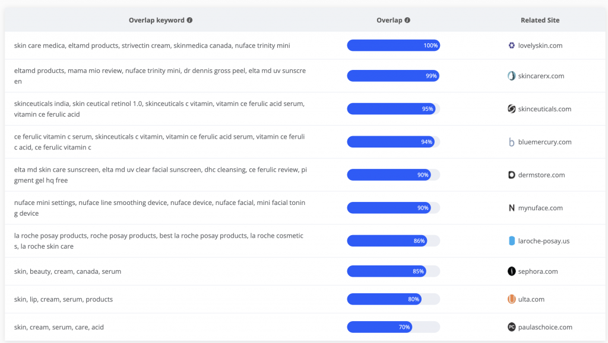Image resolution: width=608 pixels, height=343 pixels.
Task: Click the "skin, beauty, cream, canada, serum" keywords
Action: (68, 271)
